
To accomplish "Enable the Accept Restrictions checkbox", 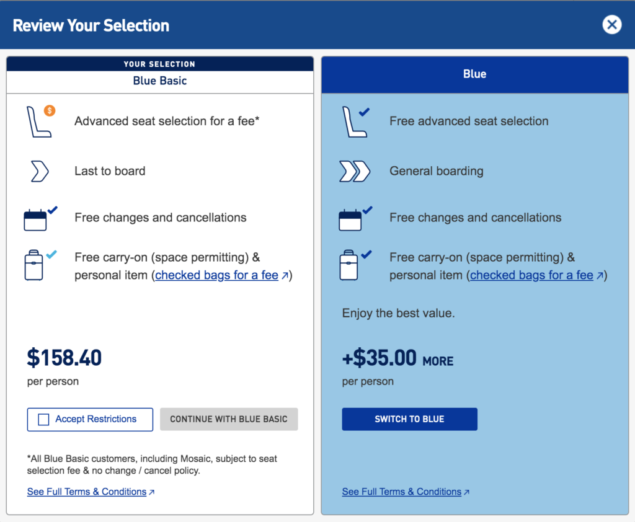I will tap(43, 419).
